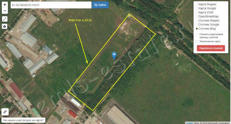Open the Leaflet attribution link
The height and width of the screenshot is (124, 231).
point(189,123)
